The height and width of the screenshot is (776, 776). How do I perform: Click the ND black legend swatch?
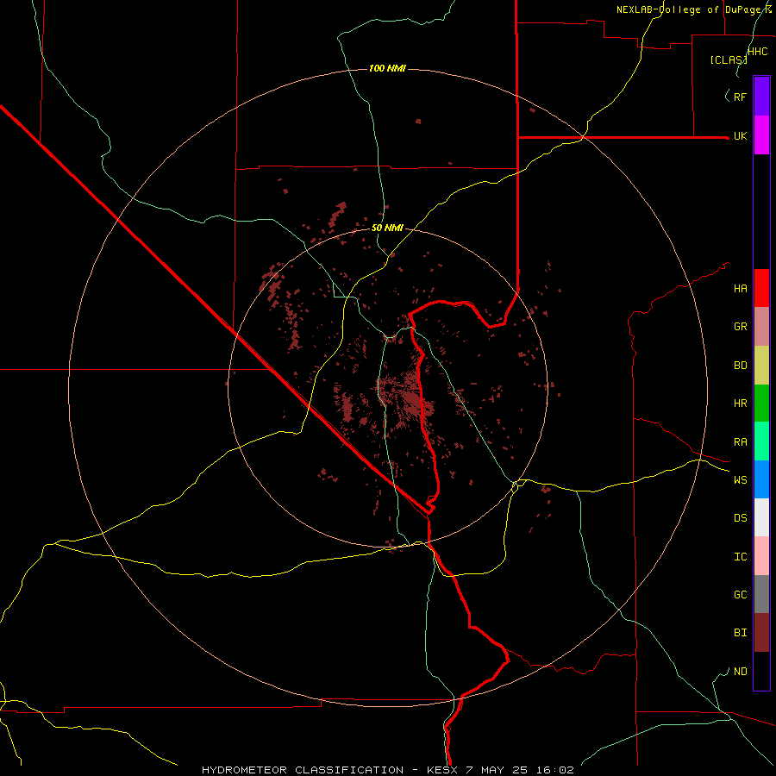pyautogui.click(x=761, y=671)
